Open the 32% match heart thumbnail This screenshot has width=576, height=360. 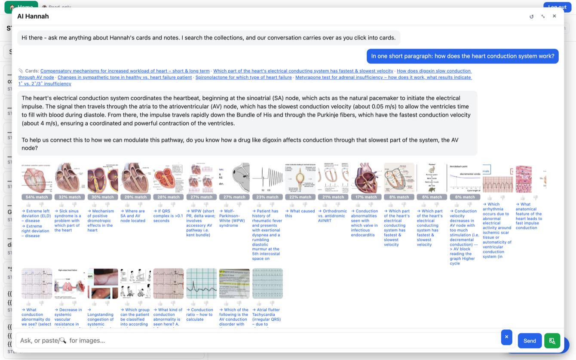(70, 178)
